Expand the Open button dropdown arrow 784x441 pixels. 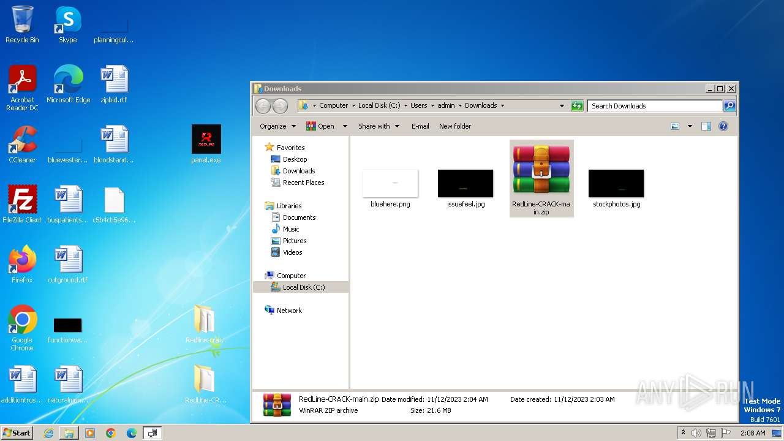(345, 126)
